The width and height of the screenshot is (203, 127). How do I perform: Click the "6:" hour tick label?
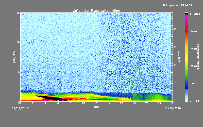(59, 103)
